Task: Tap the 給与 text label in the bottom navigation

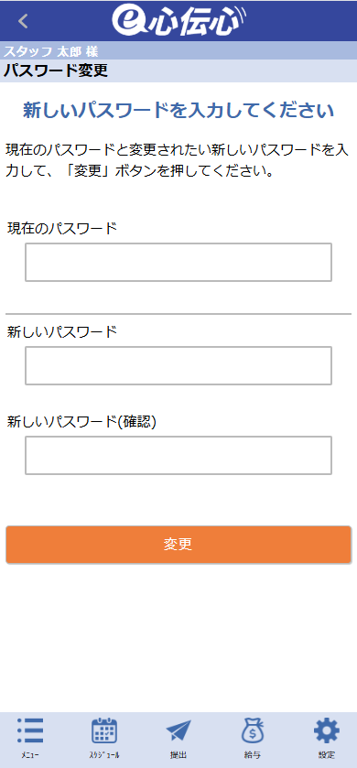Action: coord(253,755)
